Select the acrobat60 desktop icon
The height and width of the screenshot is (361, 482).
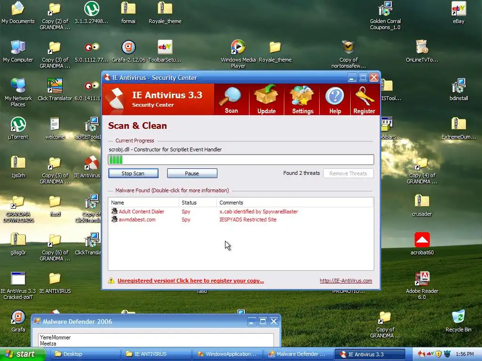[422, 244]
